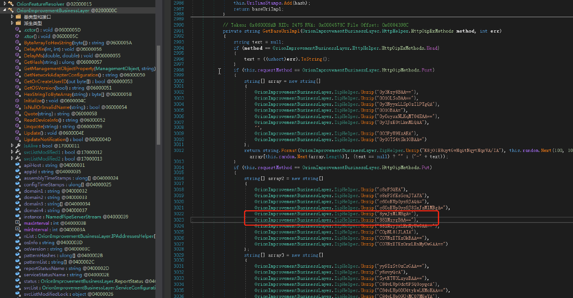Click the OrionFeatureResolver class icon
Screen dimensions: 573x298
(10, 4)
